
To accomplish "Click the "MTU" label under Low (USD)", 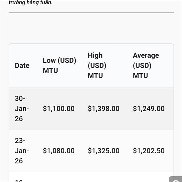I will click(50, 71).
